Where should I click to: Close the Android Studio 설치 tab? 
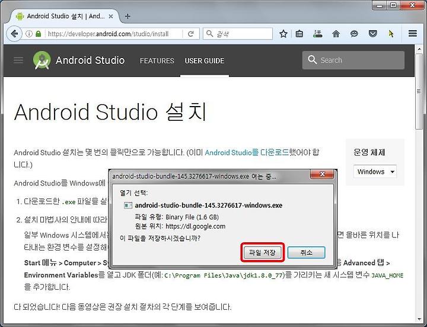[x=111, y=17]
